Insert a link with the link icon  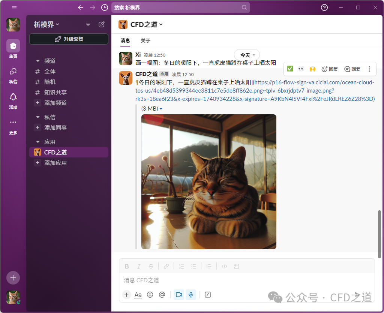click(166, 266)
